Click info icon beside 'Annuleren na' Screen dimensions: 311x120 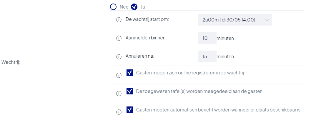(119, 57)
